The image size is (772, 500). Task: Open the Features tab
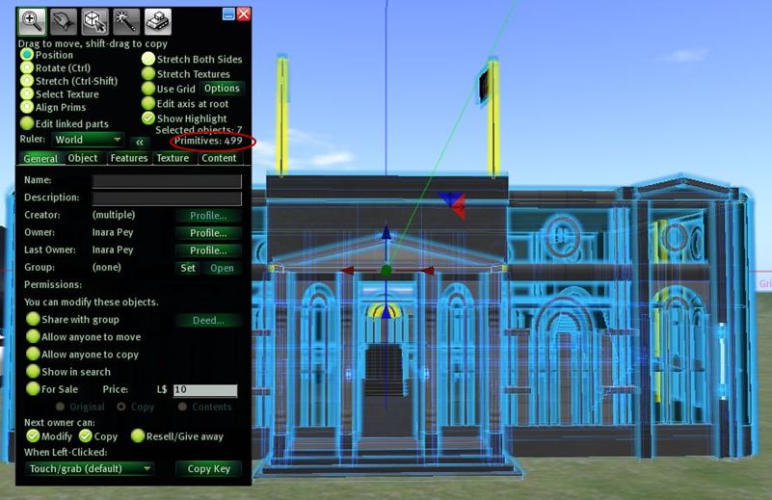pyautogui.click(x=128, y=158)
